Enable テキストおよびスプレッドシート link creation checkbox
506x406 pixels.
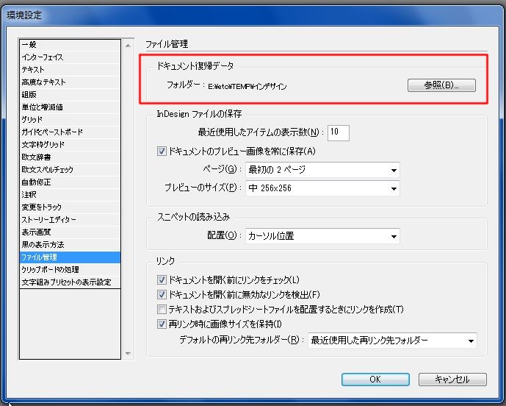click(x=162, y=310)
